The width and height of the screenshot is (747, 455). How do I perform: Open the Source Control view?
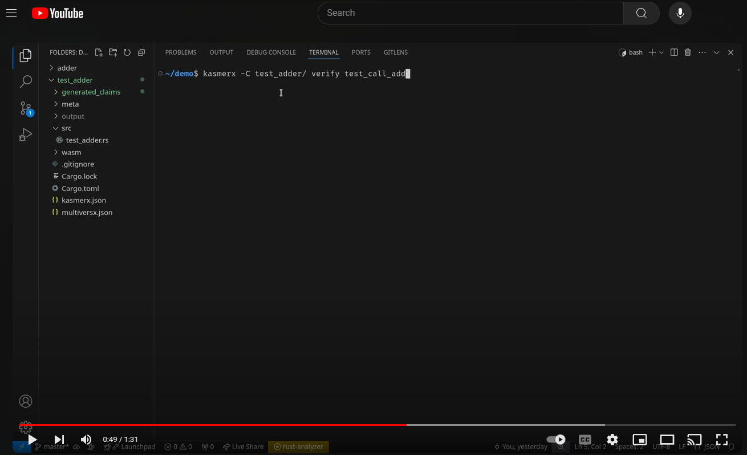pos(26,108)
